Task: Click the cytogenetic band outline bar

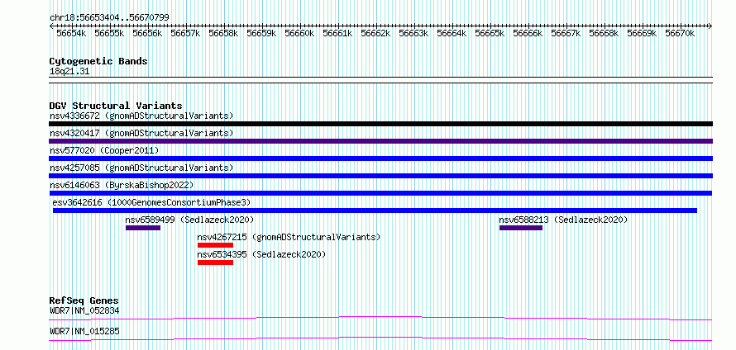Action: click(x=380, y=79)
